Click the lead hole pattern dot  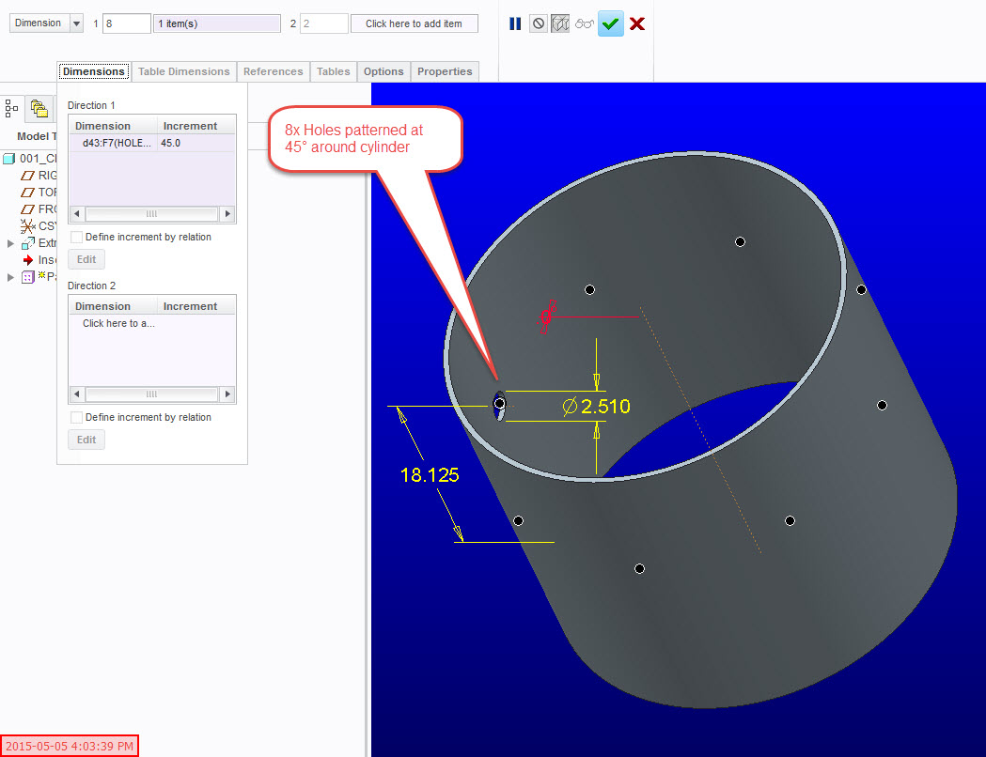pyautogui.click(x=499, y=403)
